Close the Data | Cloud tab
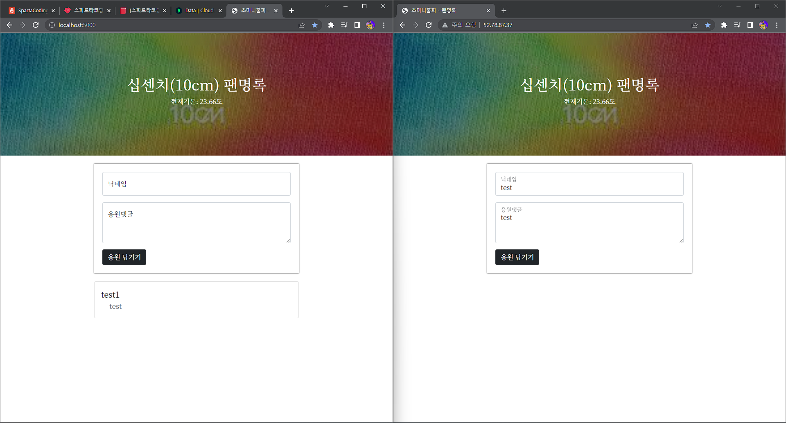This screenshot has width=786, height=423. tap(220, 11)
